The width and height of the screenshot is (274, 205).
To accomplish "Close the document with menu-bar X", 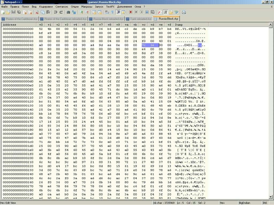I will coord(272,7).
